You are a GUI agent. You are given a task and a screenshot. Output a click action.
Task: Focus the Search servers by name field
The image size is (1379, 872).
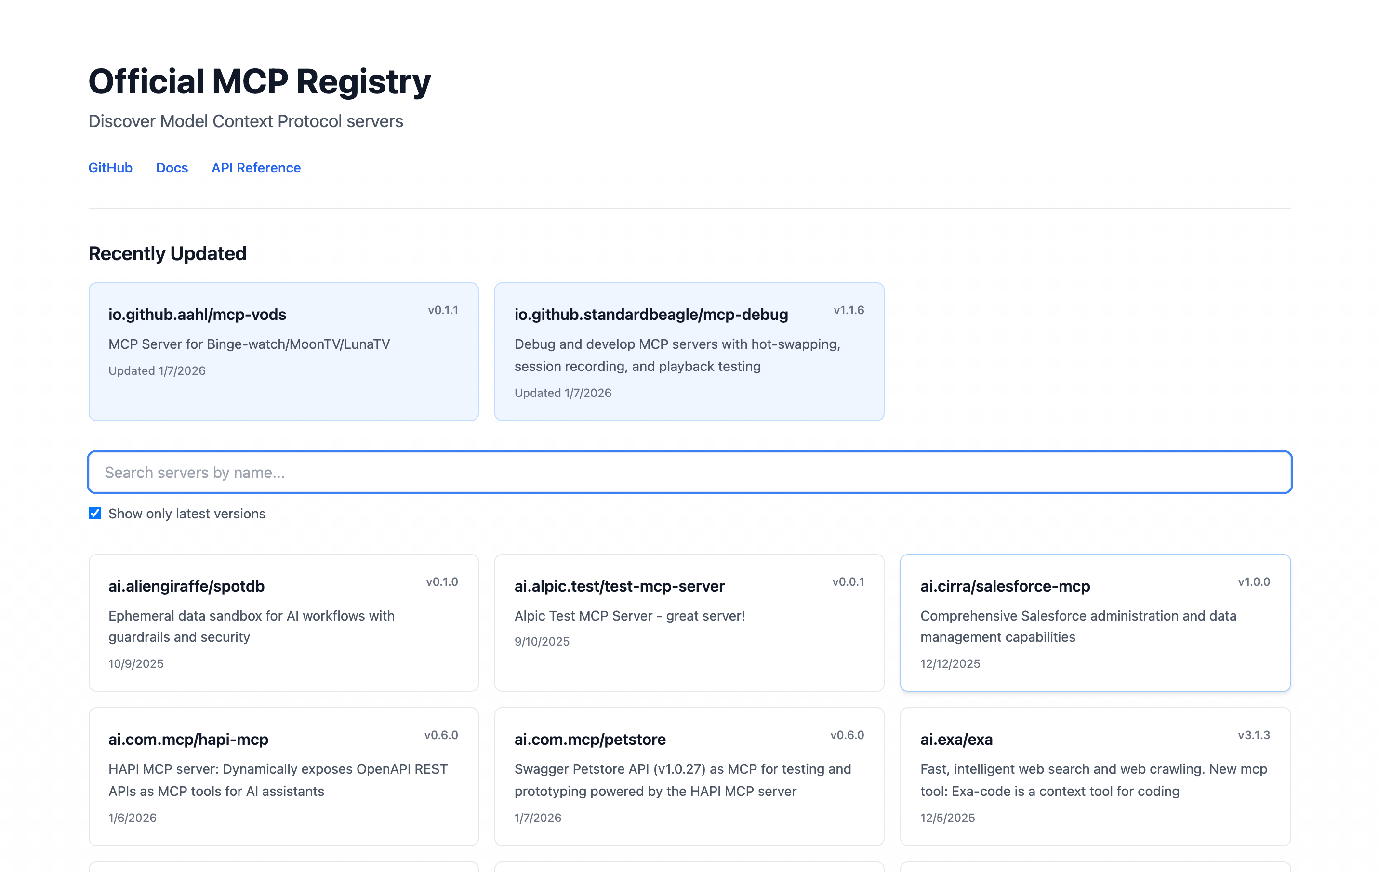click(689, 472)
